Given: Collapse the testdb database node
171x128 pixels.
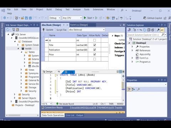Looking at the screenshot, I should (x=18, y=48).
